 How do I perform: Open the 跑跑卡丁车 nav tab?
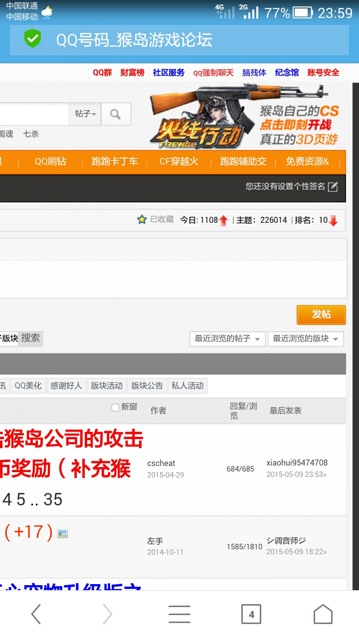click(115, 161)
